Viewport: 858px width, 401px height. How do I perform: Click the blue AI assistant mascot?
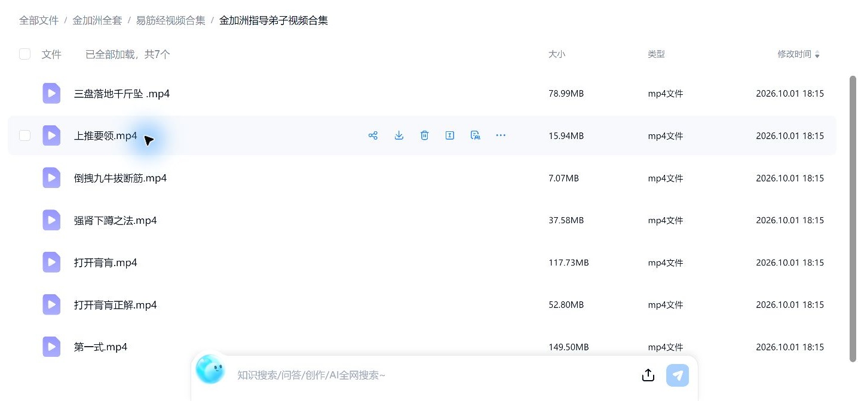[210, 369]
